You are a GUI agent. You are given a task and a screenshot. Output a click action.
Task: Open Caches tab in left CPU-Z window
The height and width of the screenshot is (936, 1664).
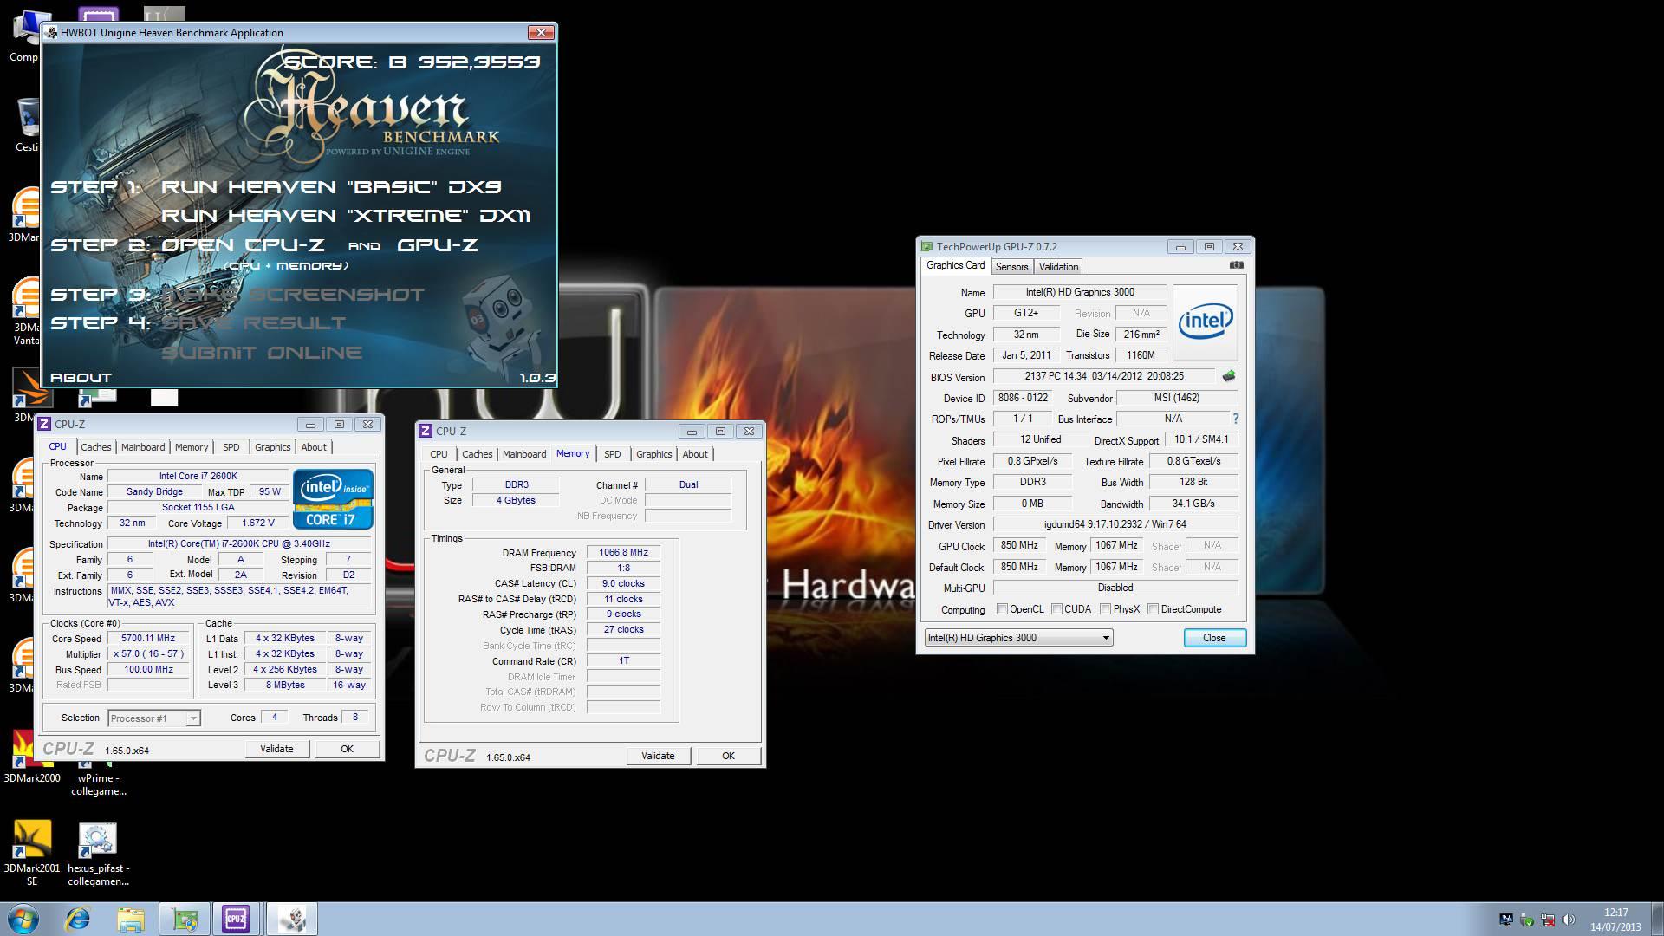95,447
